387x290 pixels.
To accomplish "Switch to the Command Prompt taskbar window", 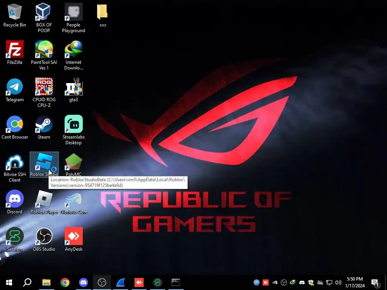I will tap(176, 282).
